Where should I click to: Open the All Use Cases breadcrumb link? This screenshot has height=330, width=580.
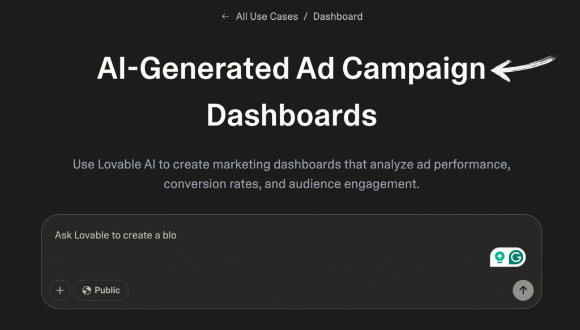pyautogui.click(x=267, y=16)
